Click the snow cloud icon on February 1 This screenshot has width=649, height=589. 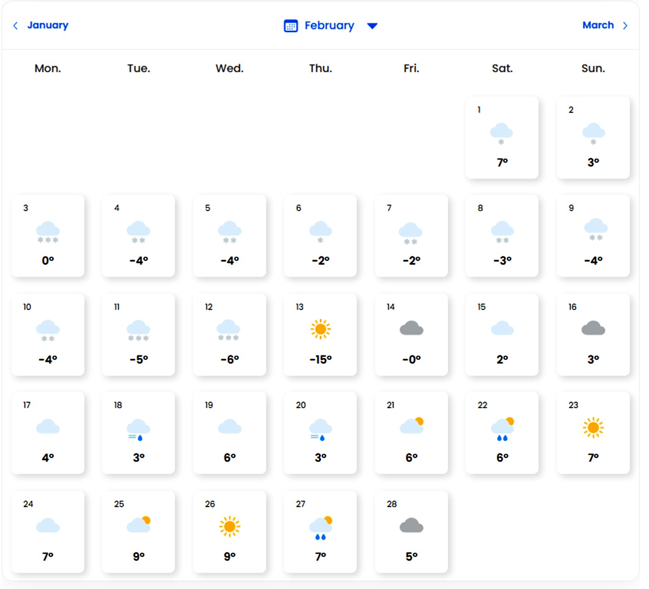pos(501,133)
